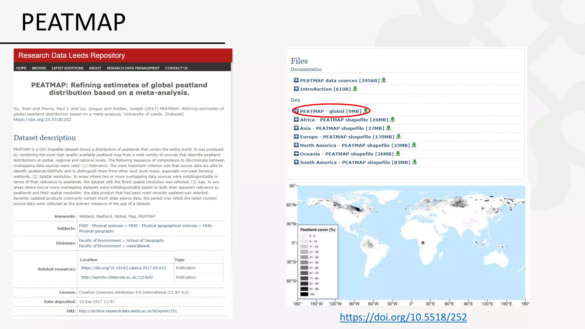
Task: Open the catena.2017.09.010 publication link
Action: pos(123,268)
